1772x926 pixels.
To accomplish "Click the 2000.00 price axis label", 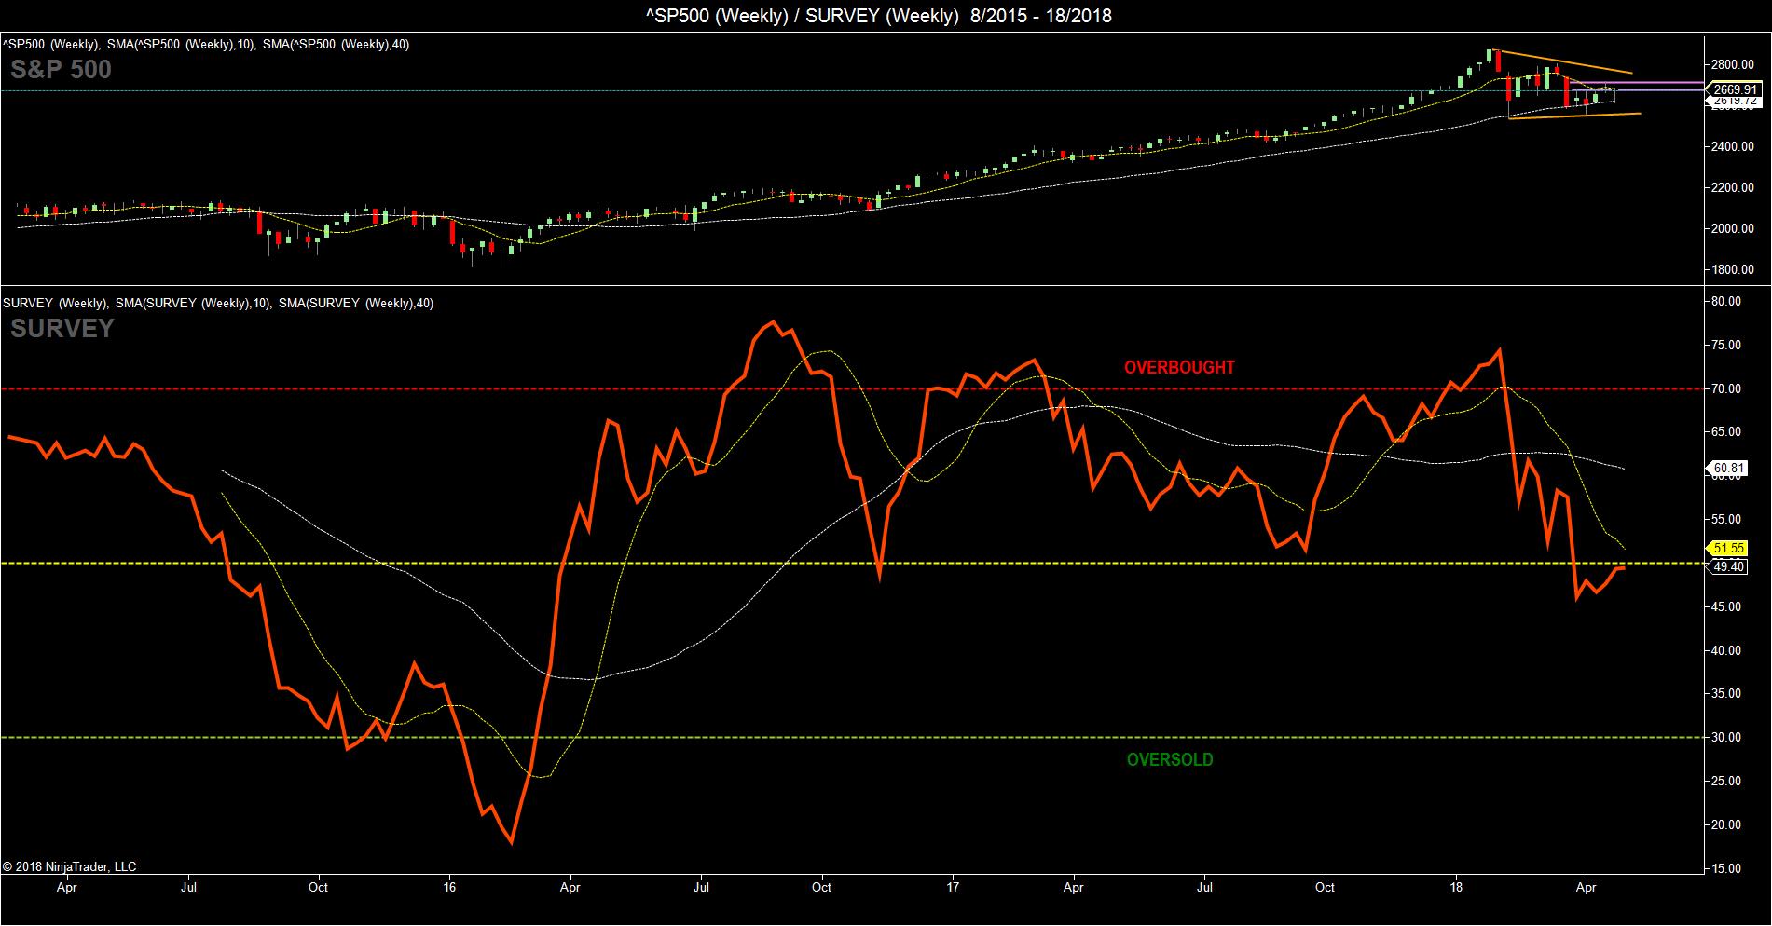I will pyautogui.click(x=1735, y=228).
